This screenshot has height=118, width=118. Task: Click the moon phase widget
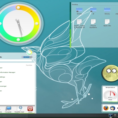pos(110,73)
